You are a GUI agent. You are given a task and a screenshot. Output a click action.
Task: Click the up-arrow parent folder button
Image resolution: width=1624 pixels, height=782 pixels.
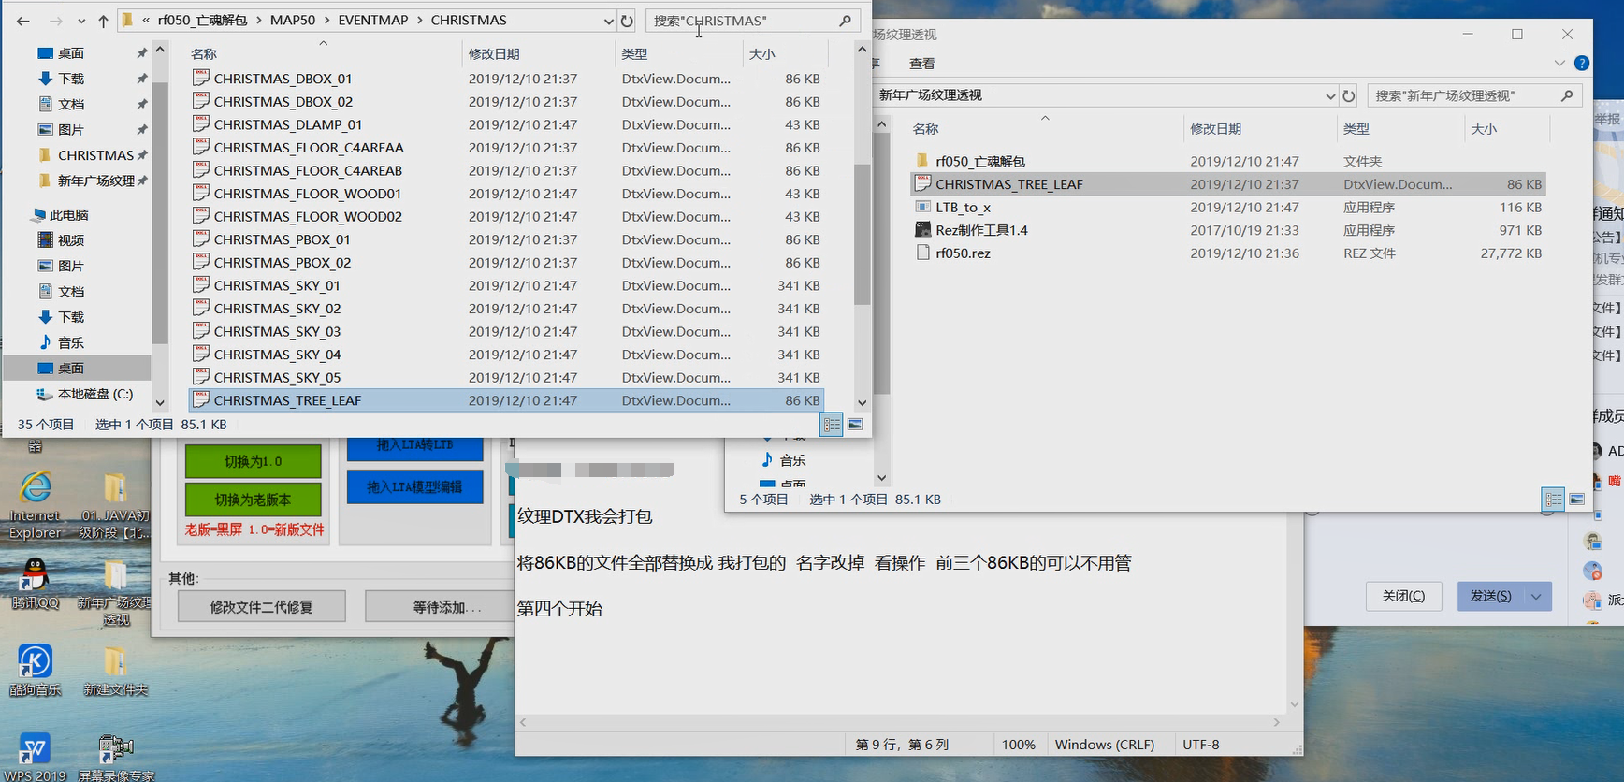tap(103, 21)
